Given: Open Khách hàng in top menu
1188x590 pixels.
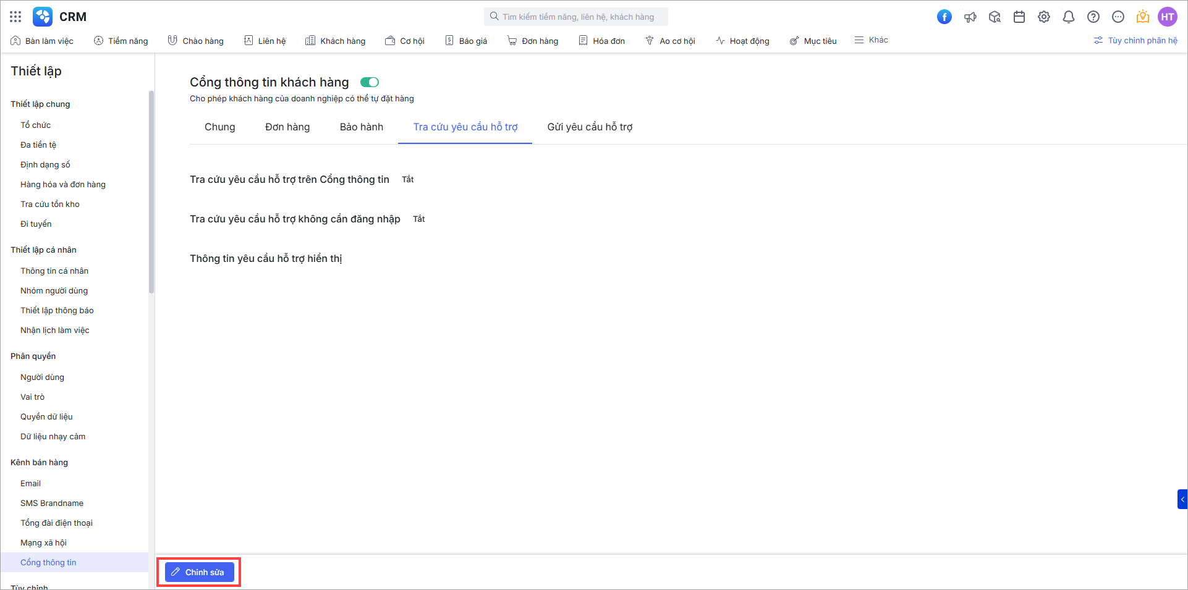Looking at the screenshot, I should [335, 41].
